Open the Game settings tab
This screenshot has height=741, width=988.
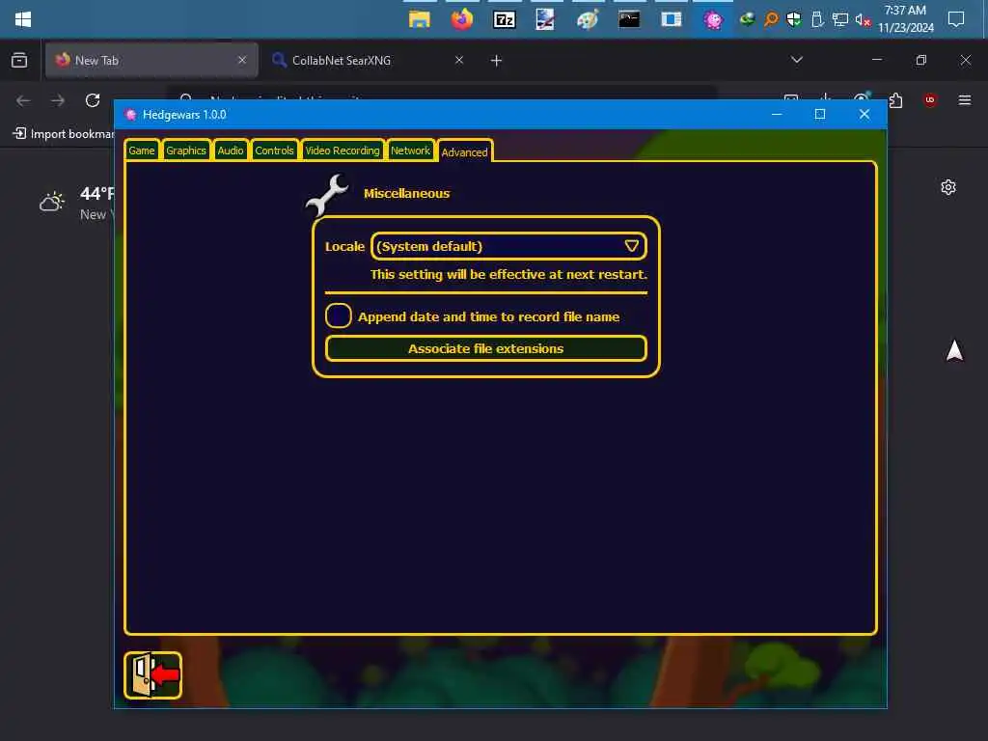click(141, 151)
